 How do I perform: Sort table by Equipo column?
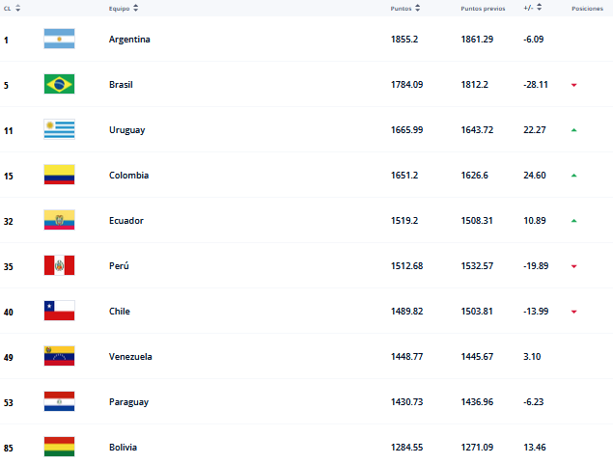pyautogui.click(x=123, y=8)
